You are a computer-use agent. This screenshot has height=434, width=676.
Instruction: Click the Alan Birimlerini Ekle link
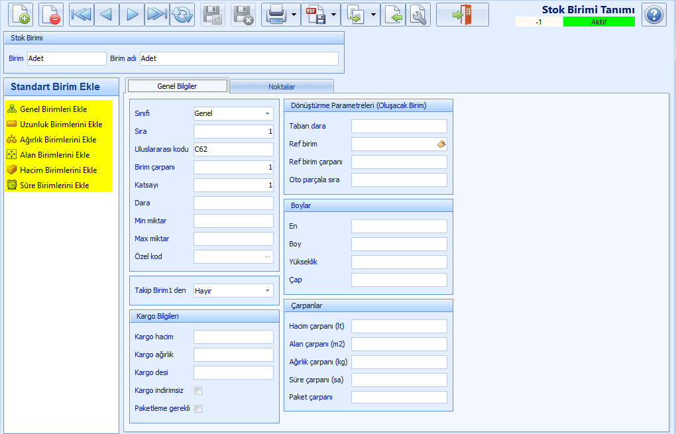(55, 155)
